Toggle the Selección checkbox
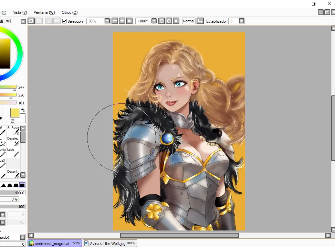Screen dimensions: 335x247 pos(64,21)
